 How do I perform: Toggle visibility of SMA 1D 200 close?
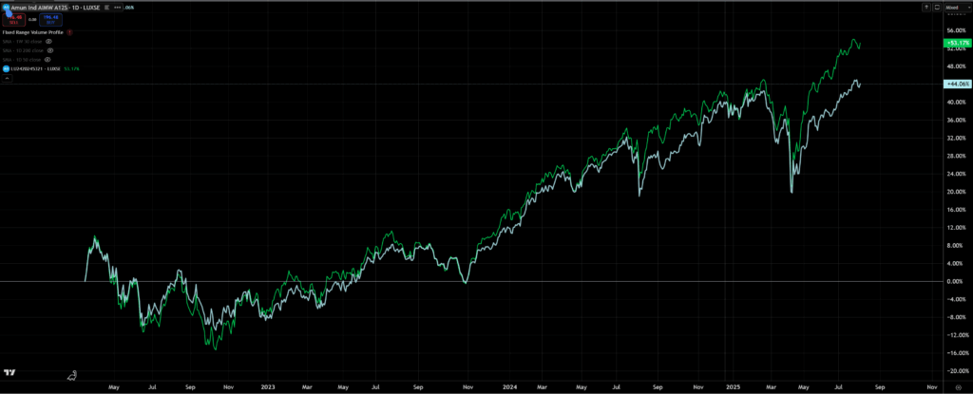[50, 50]
